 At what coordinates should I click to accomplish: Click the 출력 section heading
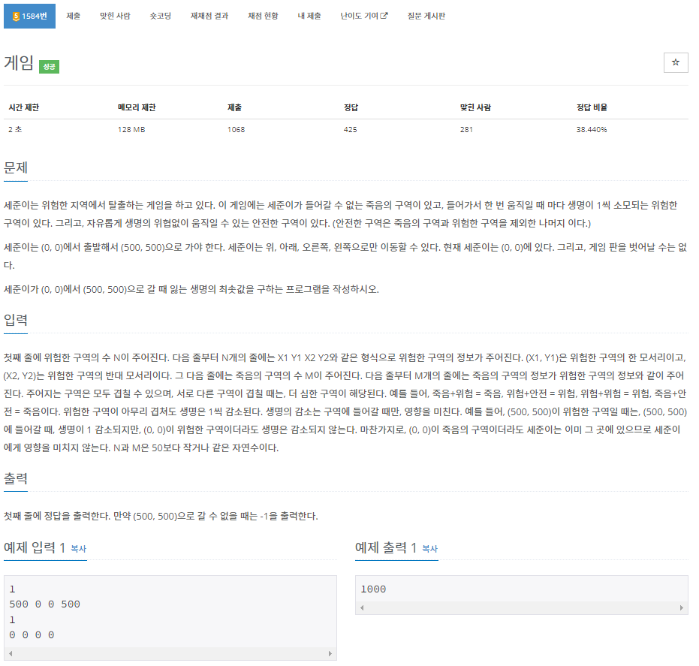pos(16,478)
